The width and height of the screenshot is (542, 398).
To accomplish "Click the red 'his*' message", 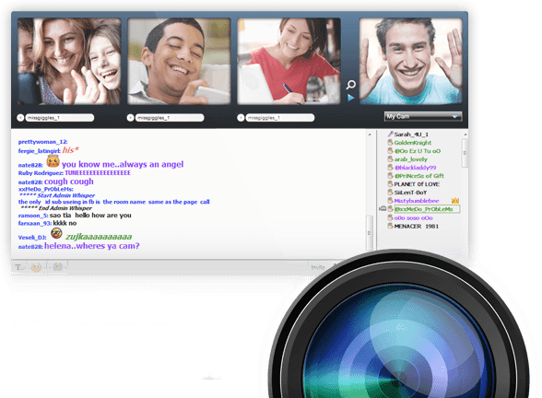I will pos(70,150).
